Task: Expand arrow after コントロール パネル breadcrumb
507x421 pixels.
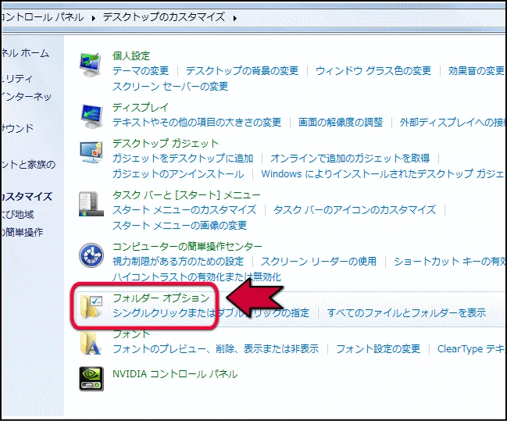Action: pyautogui.click(x=94, y=18)
